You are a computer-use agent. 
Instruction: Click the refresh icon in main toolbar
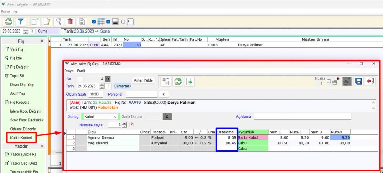(x=8, y=22)
